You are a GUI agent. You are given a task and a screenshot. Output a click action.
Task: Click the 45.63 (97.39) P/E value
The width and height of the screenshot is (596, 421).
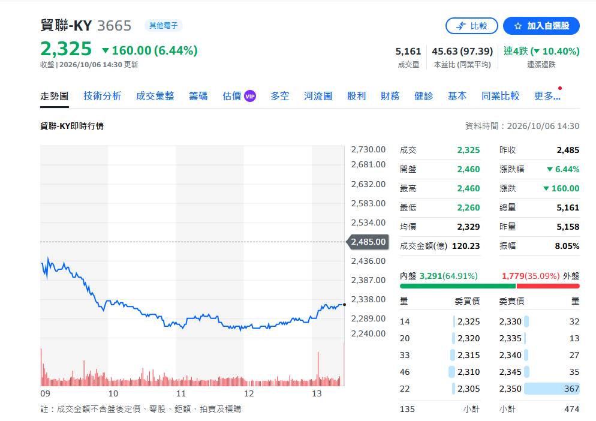(x=462, y=51)
